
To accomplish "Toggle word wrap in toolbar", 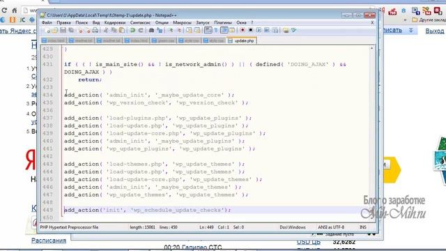I will tap(208, 30).
